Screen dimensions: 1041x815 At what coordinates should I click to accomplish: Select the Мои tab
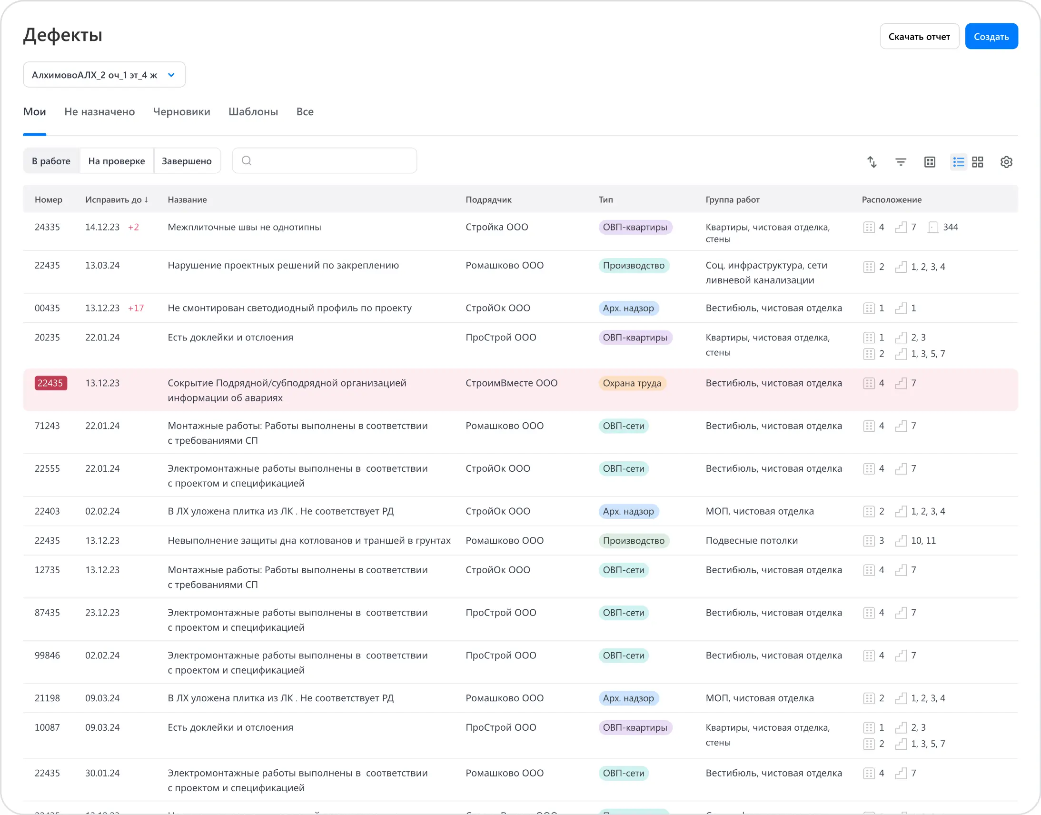pos(34,112)
